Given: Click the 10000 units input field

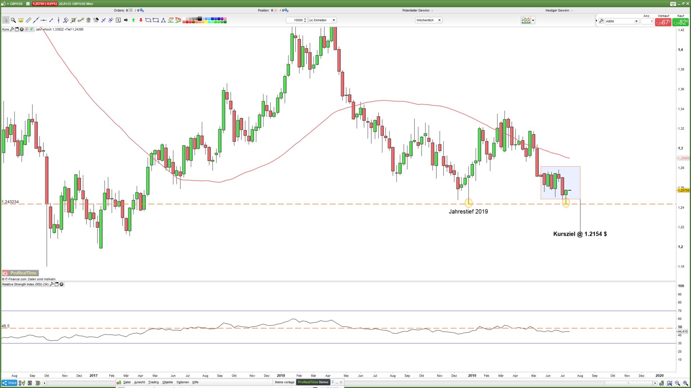Looking at the screenshot, I should (x=295, y=20).
